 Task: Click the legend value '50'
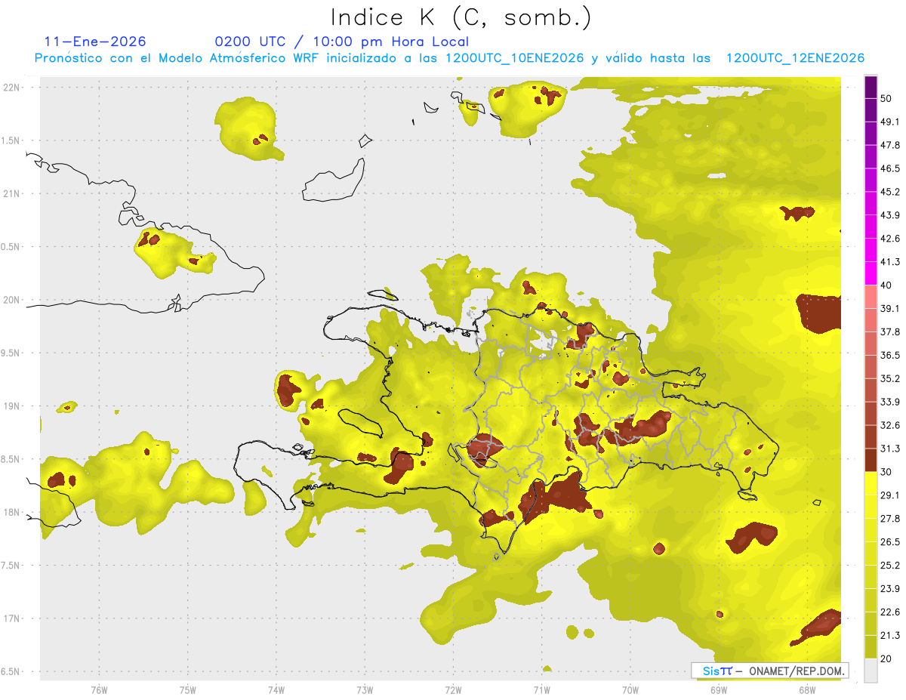click(x=886, y=98)
